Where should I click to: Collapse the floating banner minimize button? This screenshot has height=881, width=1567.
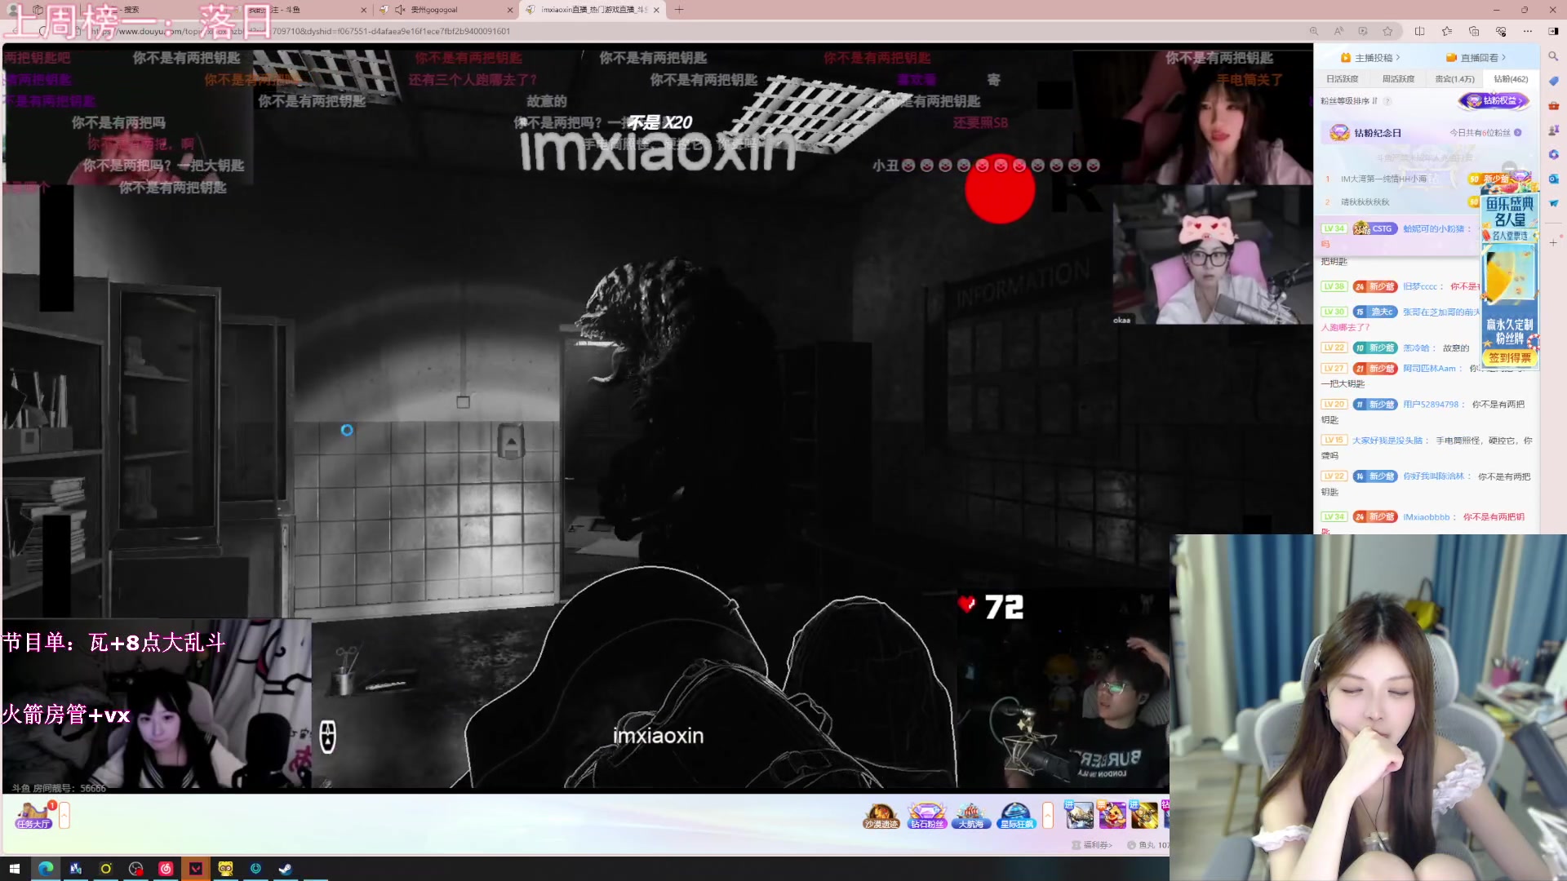coord(1509,169)
